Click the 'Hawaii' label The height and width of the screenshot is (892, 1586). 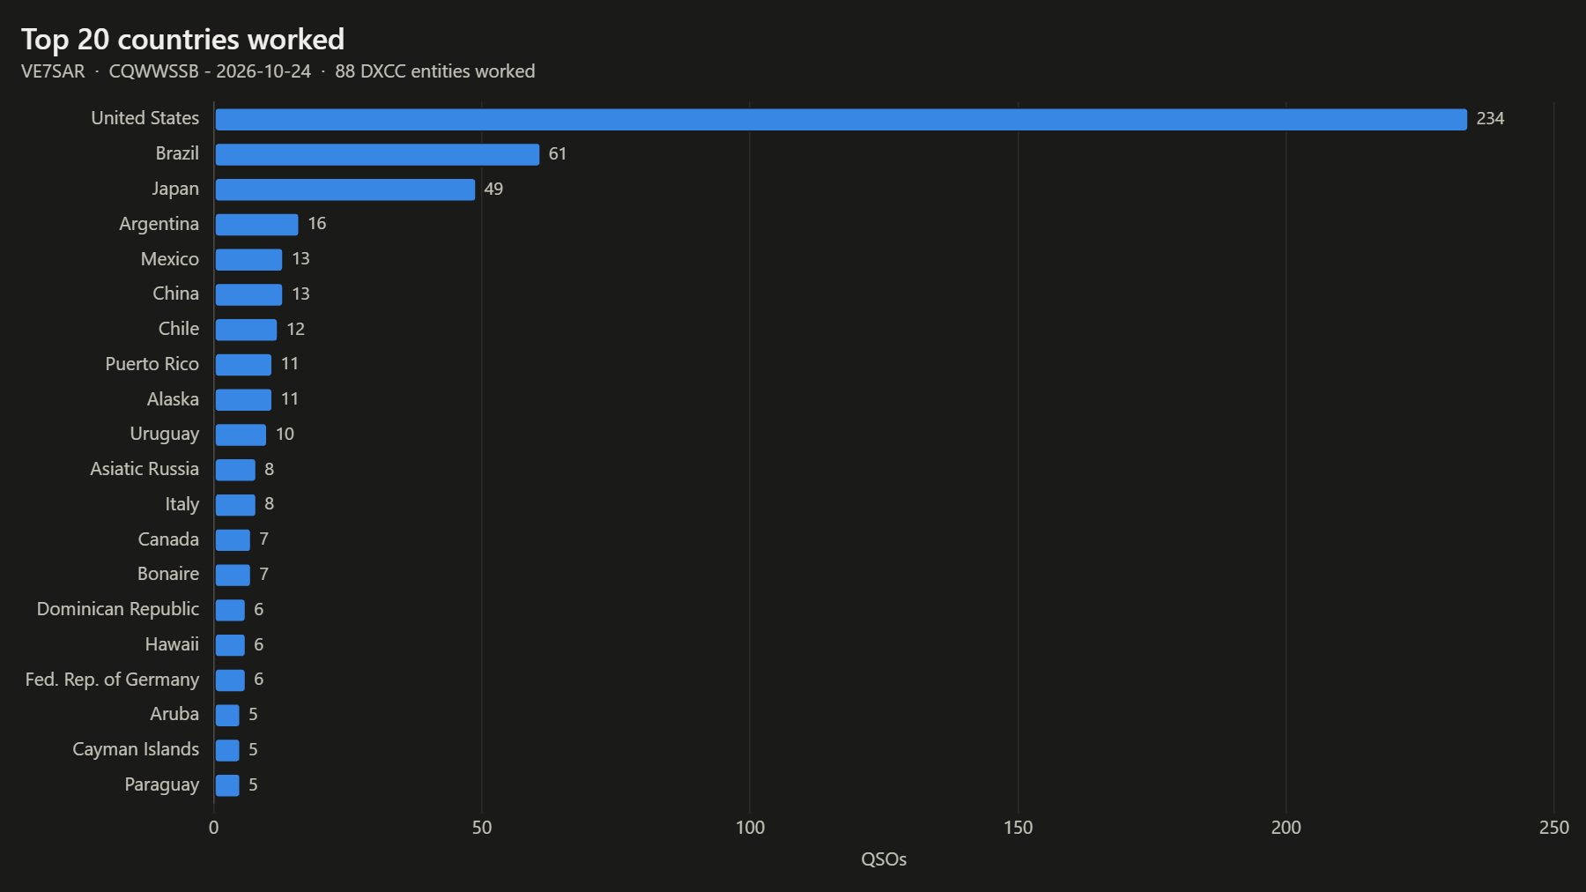point(172,644)
